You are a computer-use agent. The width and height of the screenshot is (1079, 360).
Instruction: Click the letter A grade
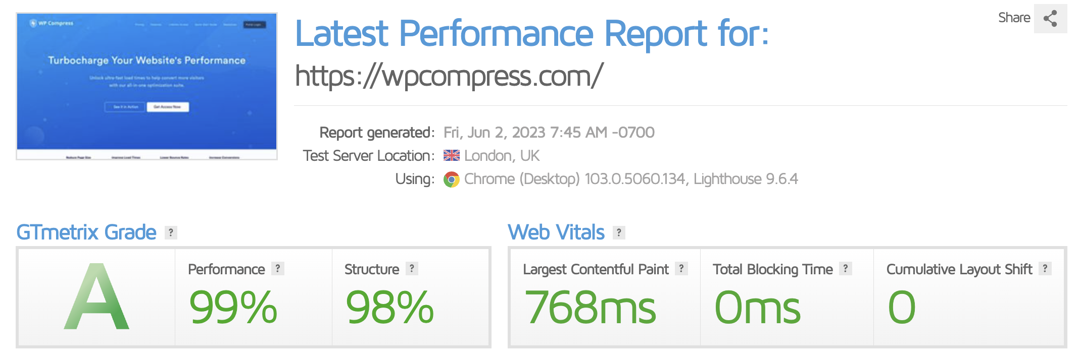(x=96, y=296)
